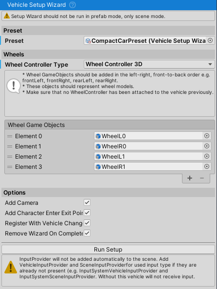Open object picker for Preset field
The height and width of the screenshot is (289, 217).
click(x=210, y=40)
